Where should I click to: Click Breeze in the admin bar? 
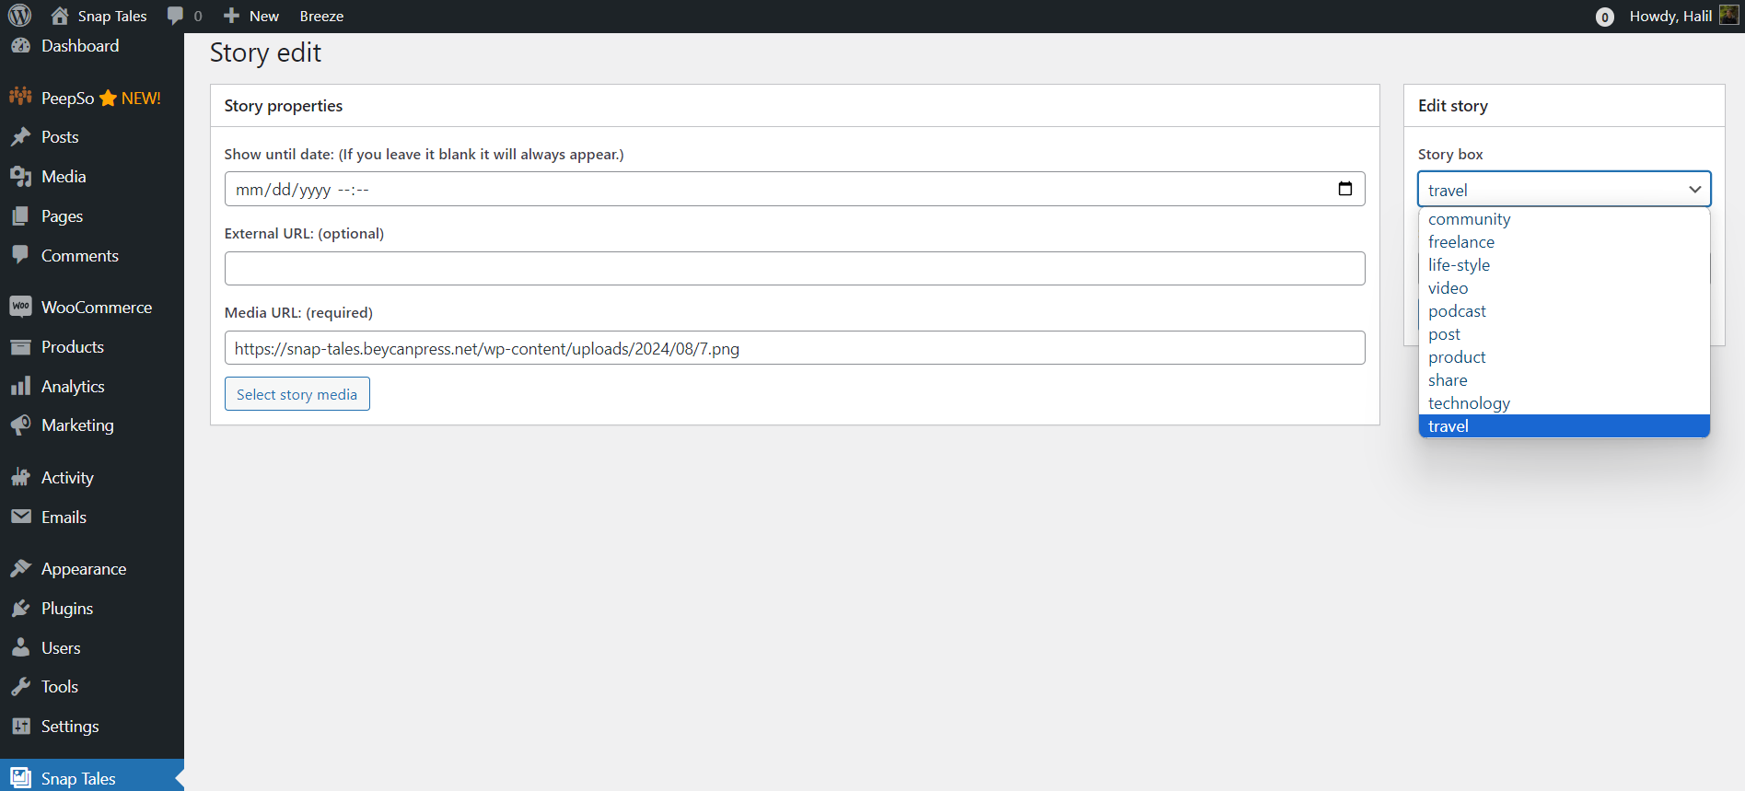point(321,17)
